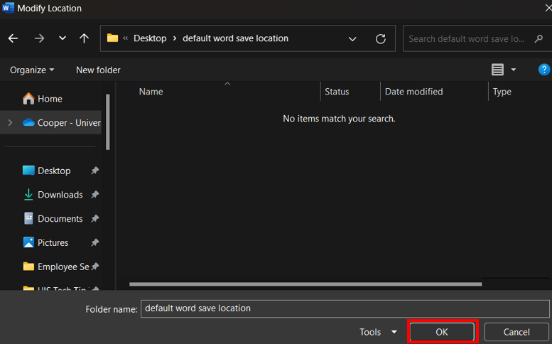Image resolution: width=552 pixels, height=344 pixels.
Task: Select Downloads in the navigation pane
Action: tap(60, 195)
